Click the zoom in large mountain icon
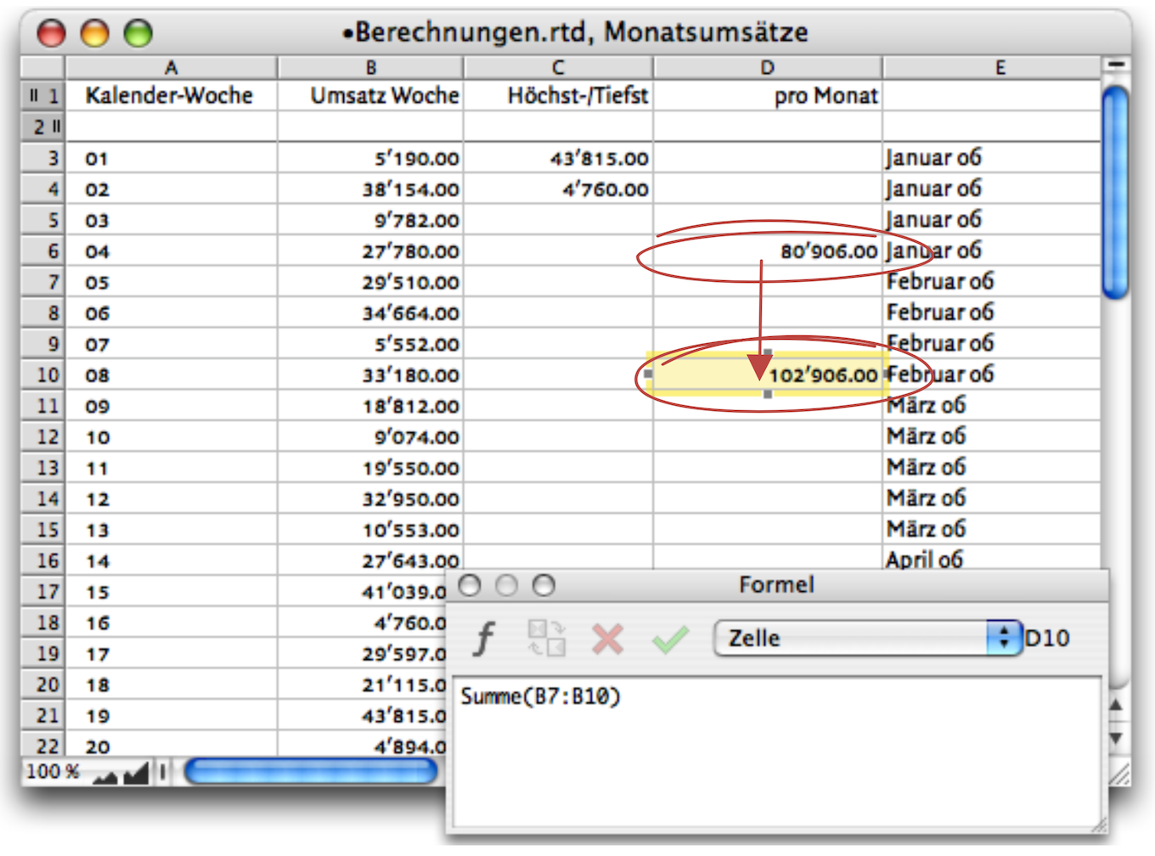This screenshot has width=1155, height=856. (136, 773)
